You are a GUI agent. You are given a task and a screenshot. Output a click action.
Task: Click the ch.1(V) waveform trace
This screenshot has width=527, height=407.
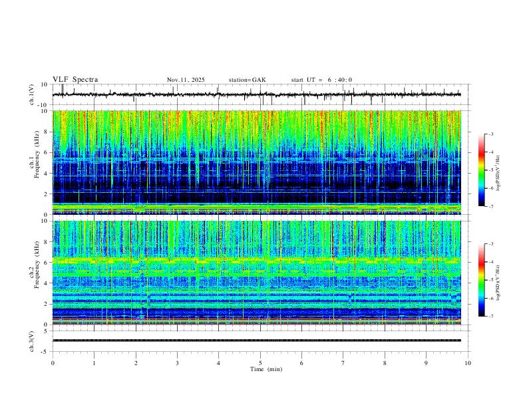[x=257, y=94]
